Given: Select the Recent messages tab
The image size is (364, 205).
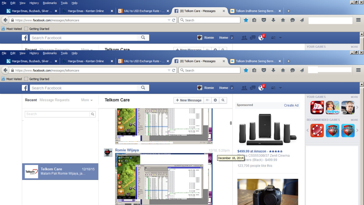Looking at the screenshot, I should click(31, 100).
